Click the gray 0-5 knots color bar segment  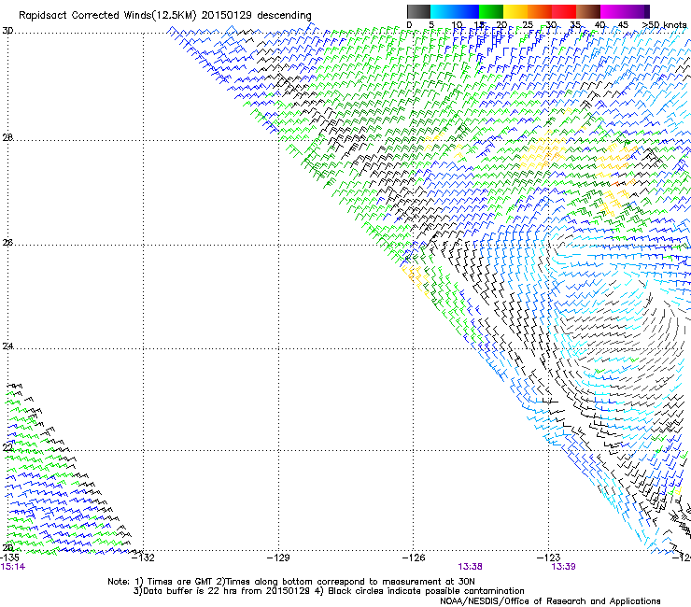418,11
